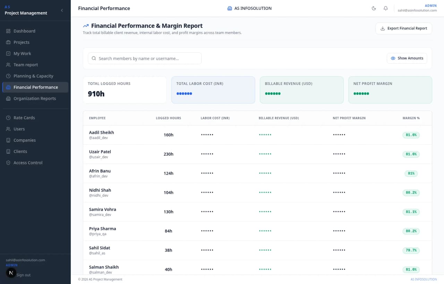Click the Users people icon

8,129
